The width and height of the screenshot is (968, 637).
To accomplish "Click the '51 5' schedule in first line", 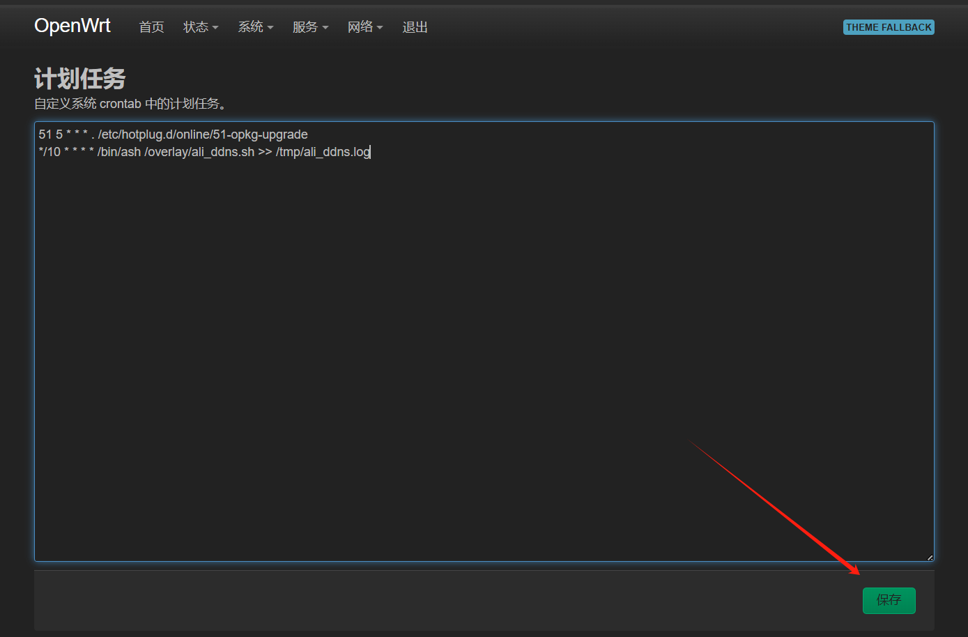I will [x=50, y=135].
